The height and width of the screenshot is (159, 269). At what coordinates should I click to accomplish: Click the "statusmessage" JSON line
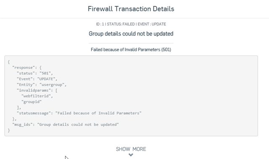click(79, 113)
